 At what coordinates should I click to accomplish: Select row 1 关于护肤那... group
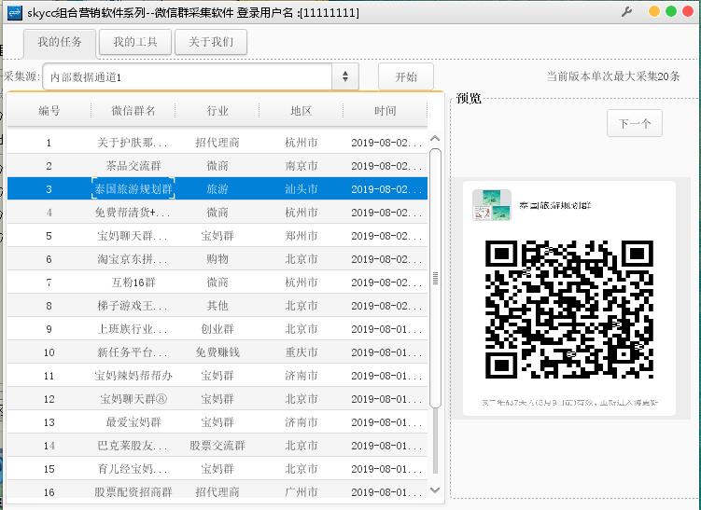pos(133,143)
